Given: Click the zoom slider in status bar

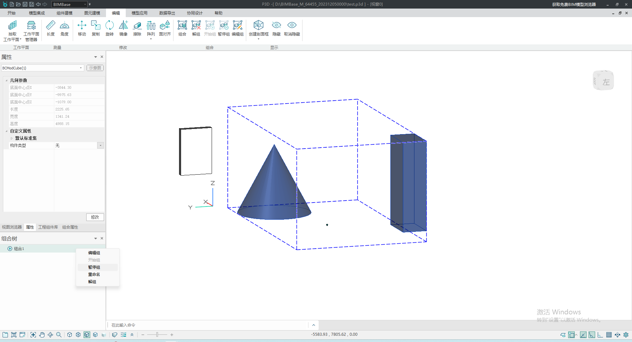Looking at the screenshot, I should tap(157, 335).
